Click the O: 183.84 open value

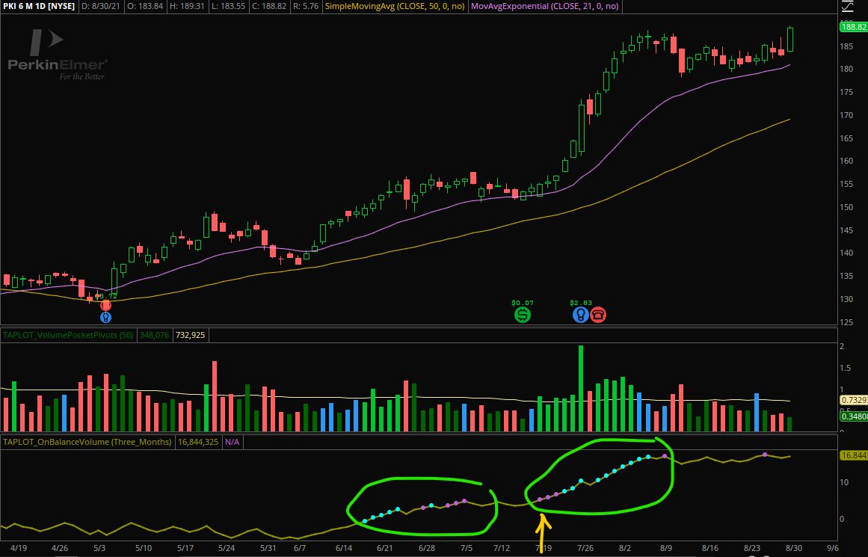tap(146, 6)
